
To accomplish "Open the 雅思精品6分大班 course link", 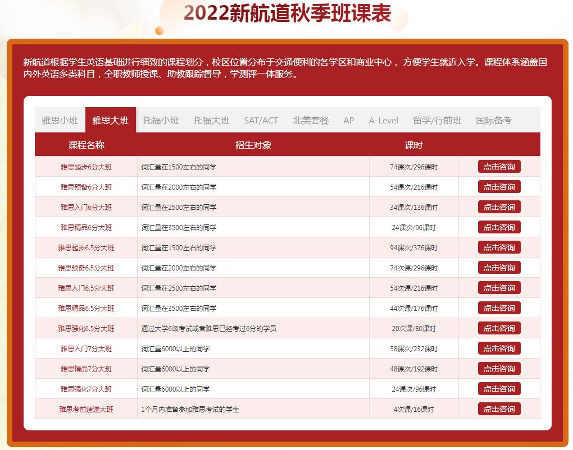I will 87,228.
